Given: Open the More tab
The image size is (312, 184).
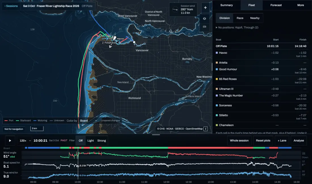Looking at the screenshot, I should click(x=300, y=5).
